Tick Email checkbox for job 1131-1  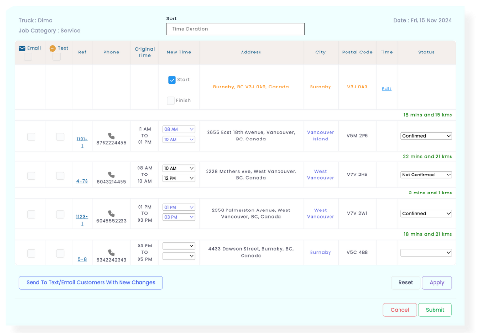tap(31, 137)
